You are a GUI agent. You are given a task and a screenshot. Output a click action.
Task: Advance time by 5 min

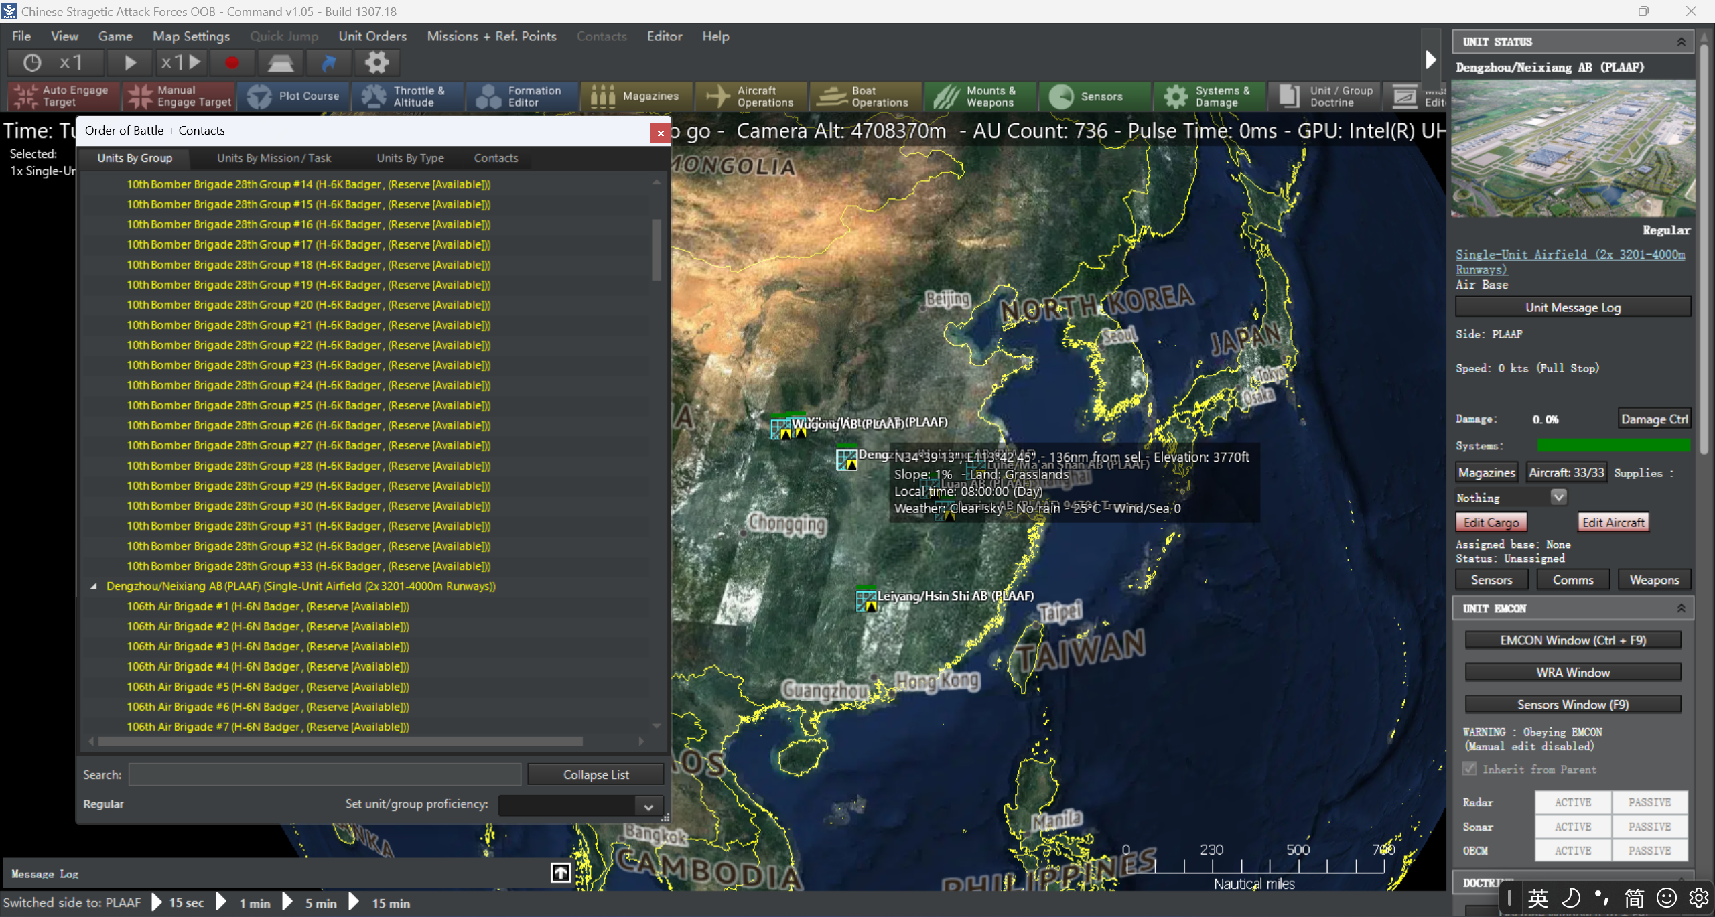[310, 903]
